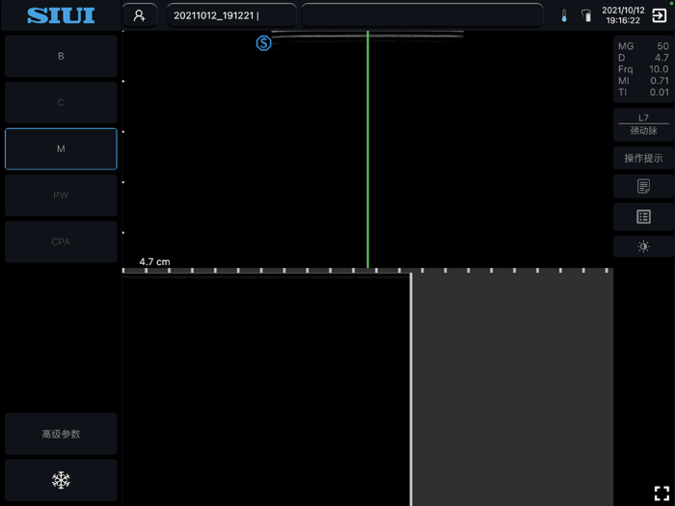Viewport: 675px width, 506px height.
Task: Click the SIUI logo
Action: click(61, 16)
